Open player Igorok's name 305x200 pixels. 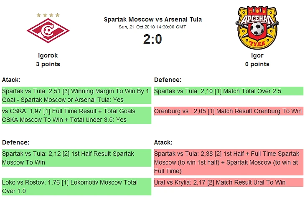coord(48,55)
